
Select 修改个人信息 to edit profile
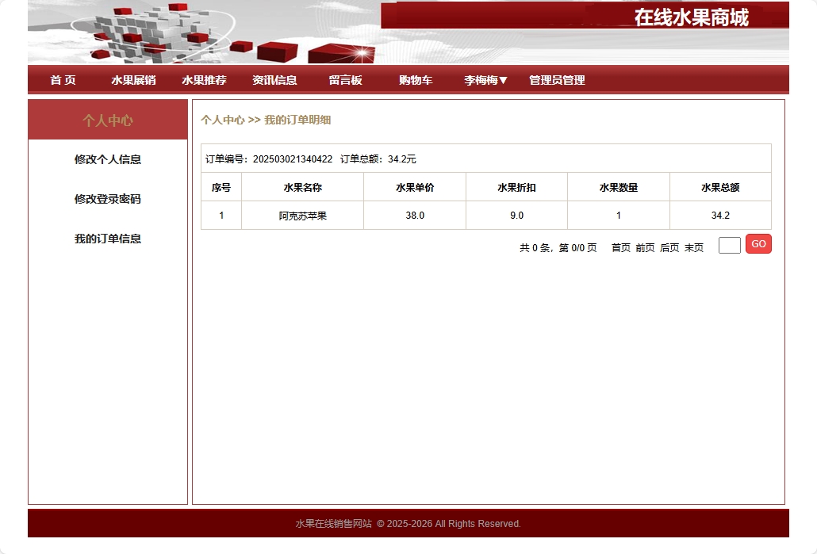coord(107,159)
